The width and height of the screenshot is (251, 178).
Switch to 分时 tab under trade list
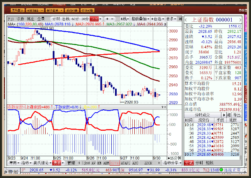pos(199,163)
